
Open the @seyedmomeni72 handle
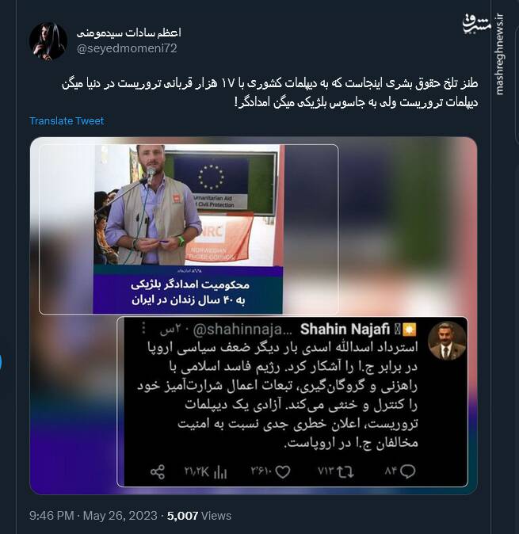click(x=127, y=48)
